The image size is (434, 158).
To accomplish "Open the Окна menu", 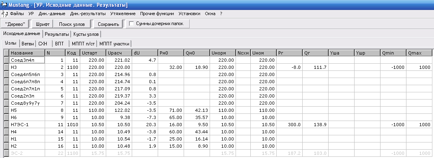I will click(x=210, y=14).
